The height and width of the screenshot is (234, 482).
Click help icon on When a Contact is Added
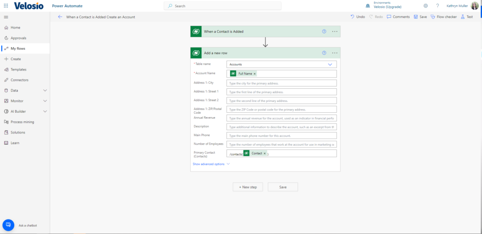coord(324,31)
